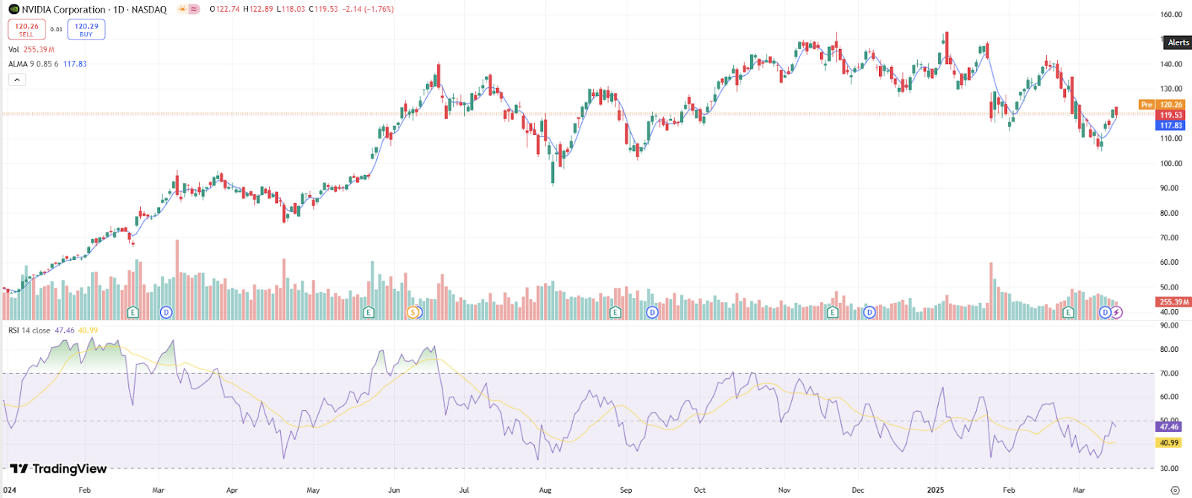This screenshot has width=1192, height=498.
Task: Open the earnings marker for late August 2024
Action: 615,312
